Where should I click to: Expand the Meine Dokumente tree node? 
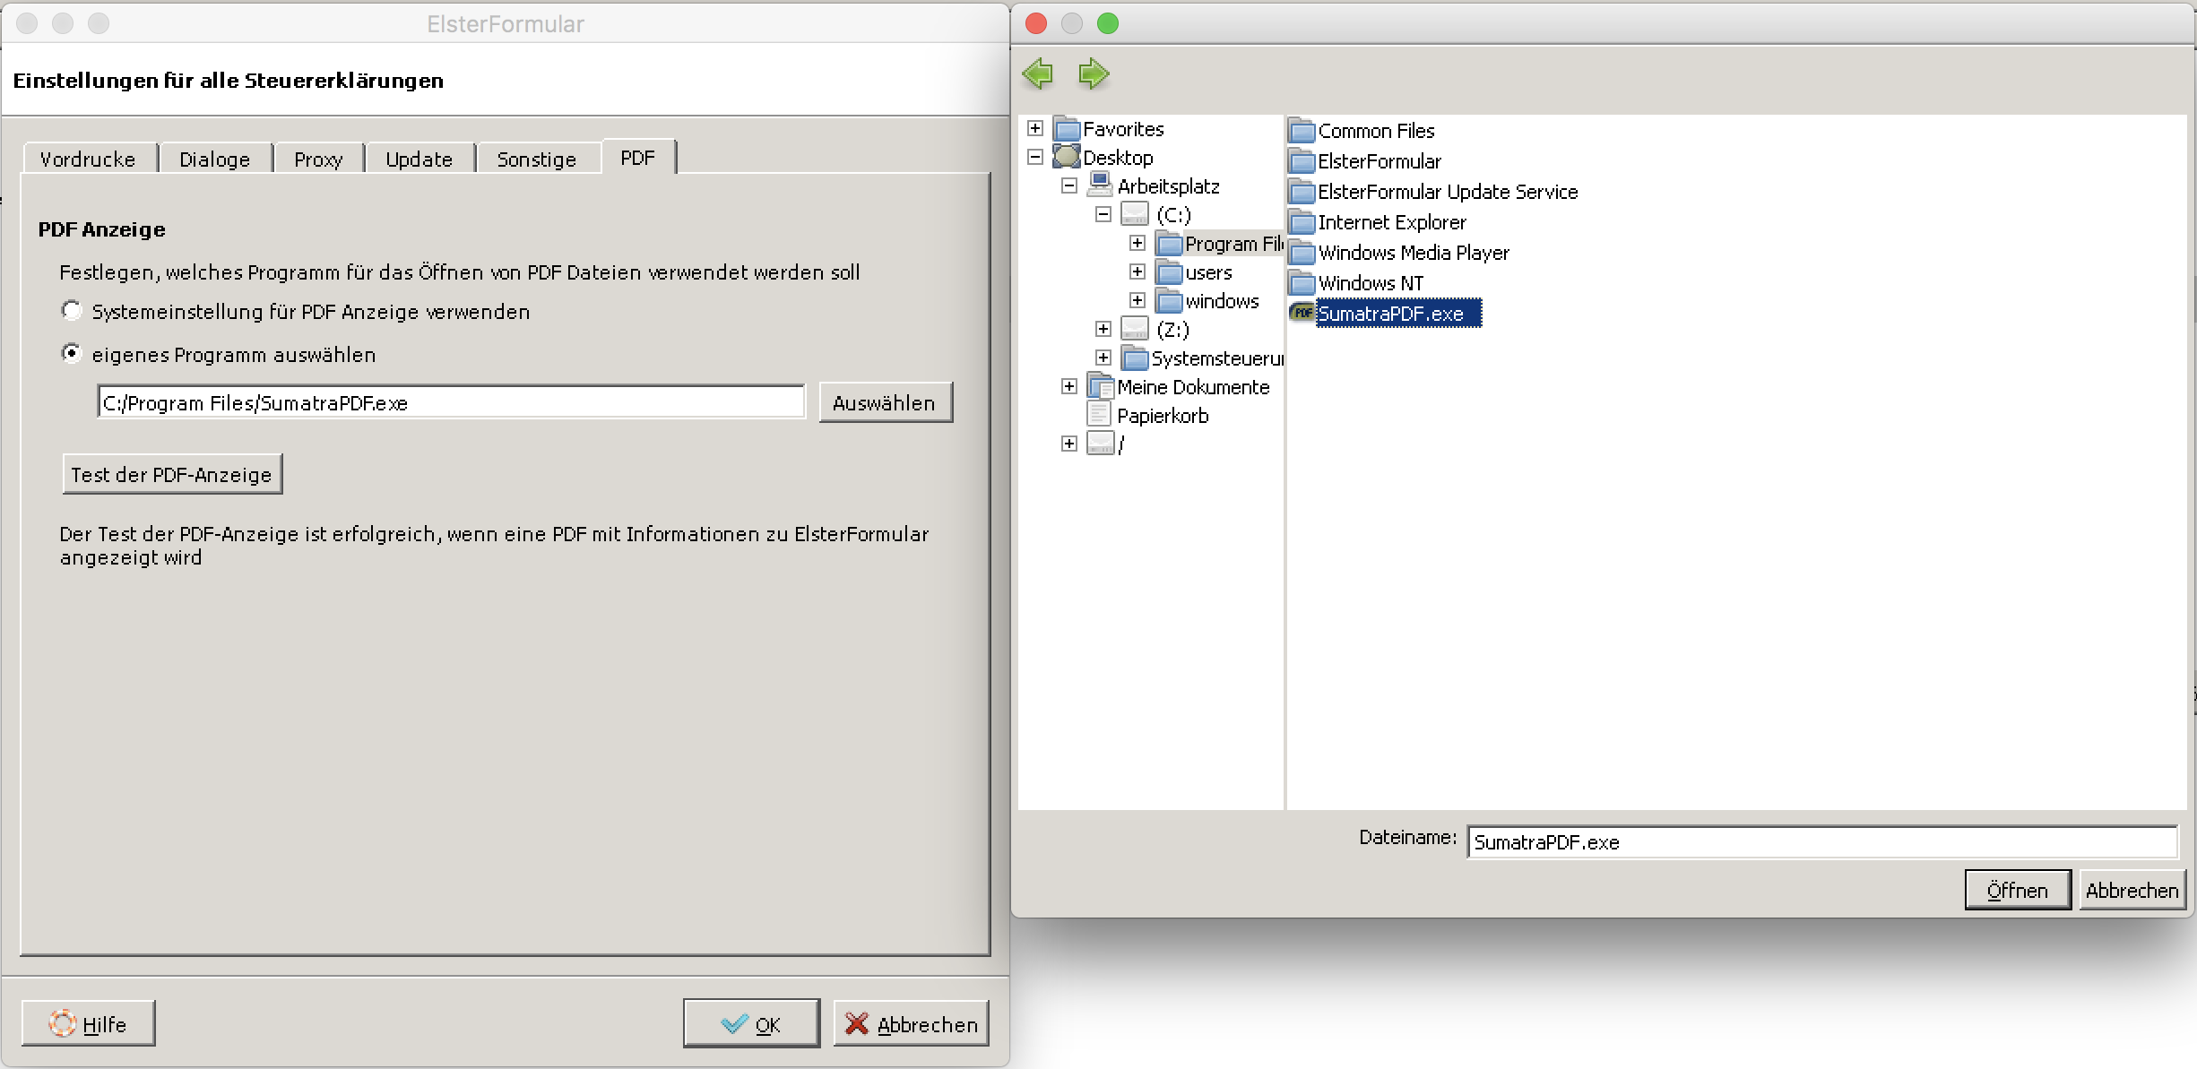pos(1069,386)
